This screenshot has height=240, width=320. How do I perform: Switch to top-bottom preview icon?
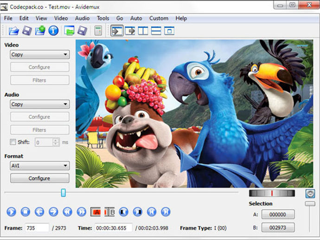click(x=156, y=31)
